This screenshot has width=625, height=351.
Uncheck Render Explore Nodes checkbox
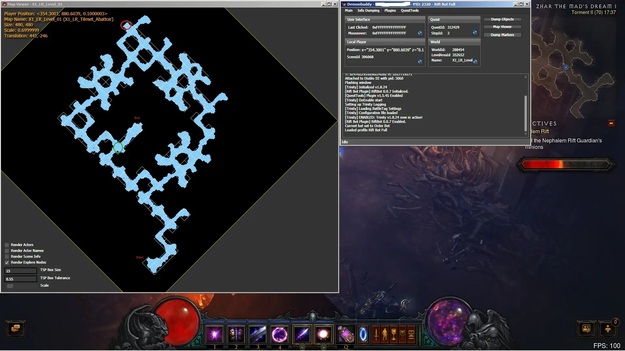7,263
